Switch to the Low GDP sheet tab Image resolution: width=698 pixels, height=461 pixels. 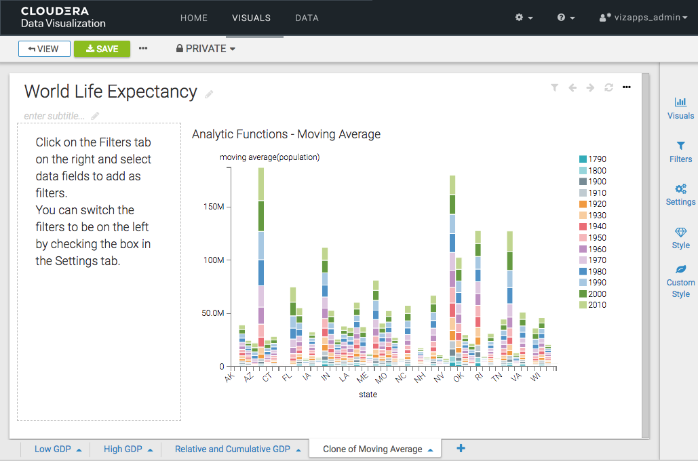click(53, 449)
